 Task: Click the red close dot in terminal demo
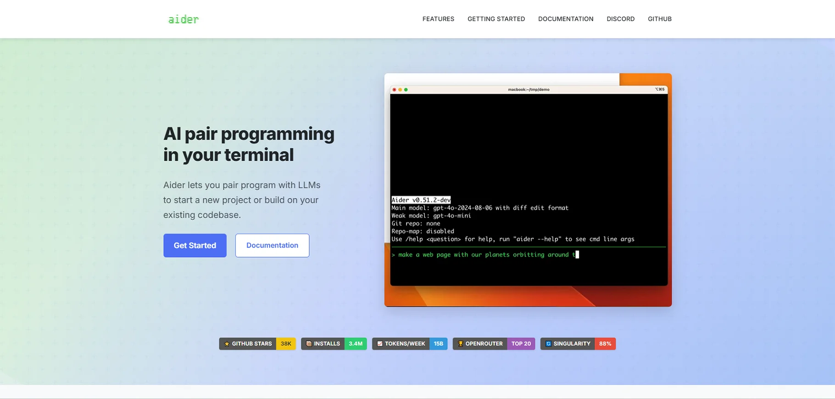point(394,90)
